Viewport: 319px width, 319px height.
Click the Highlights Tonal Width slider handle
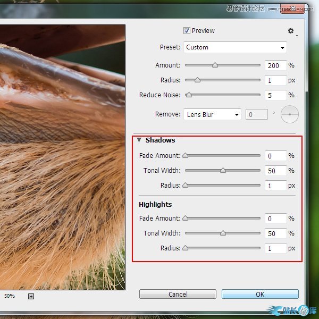click(223, 233)
